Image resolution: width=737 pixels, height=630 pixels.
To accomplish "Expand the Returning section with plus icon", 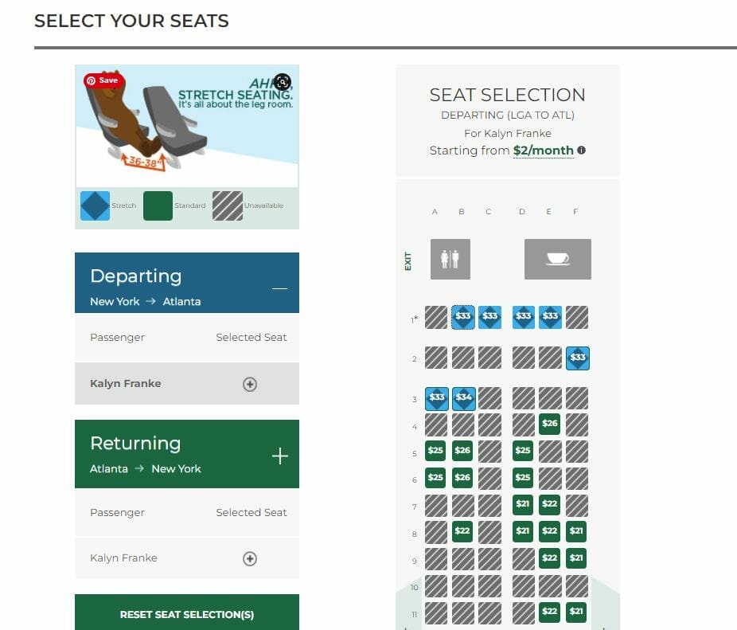I will [x=279, y=456].
